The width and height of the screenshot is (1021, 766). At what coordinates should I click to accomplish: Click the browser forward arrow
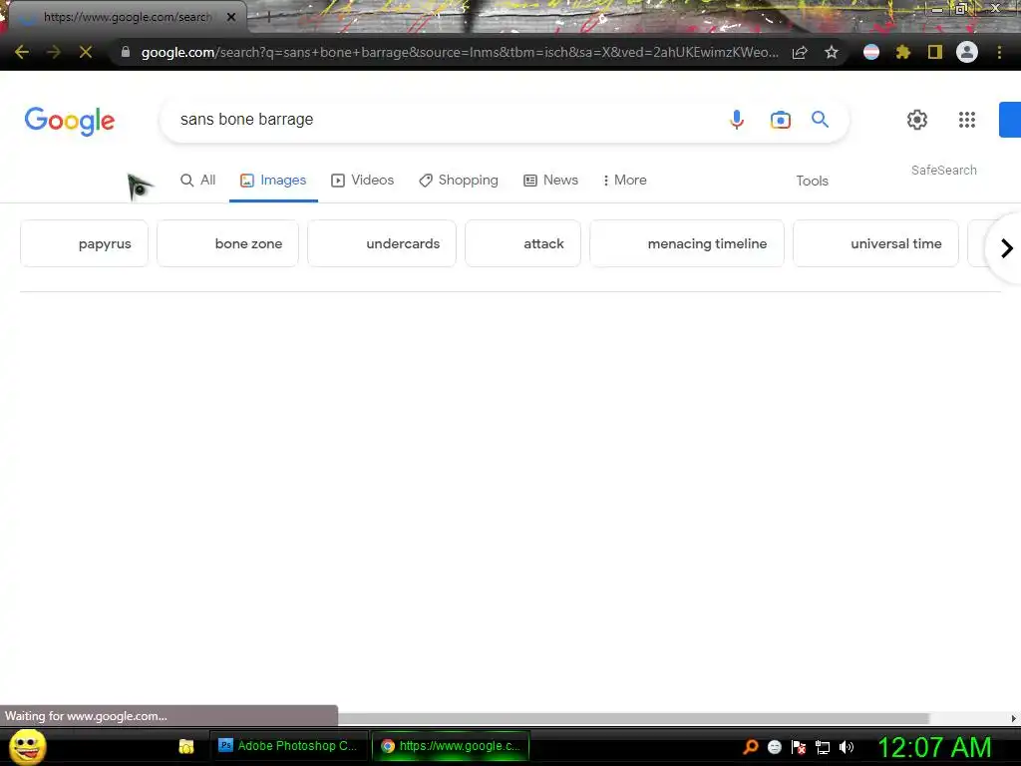point(54,52)
